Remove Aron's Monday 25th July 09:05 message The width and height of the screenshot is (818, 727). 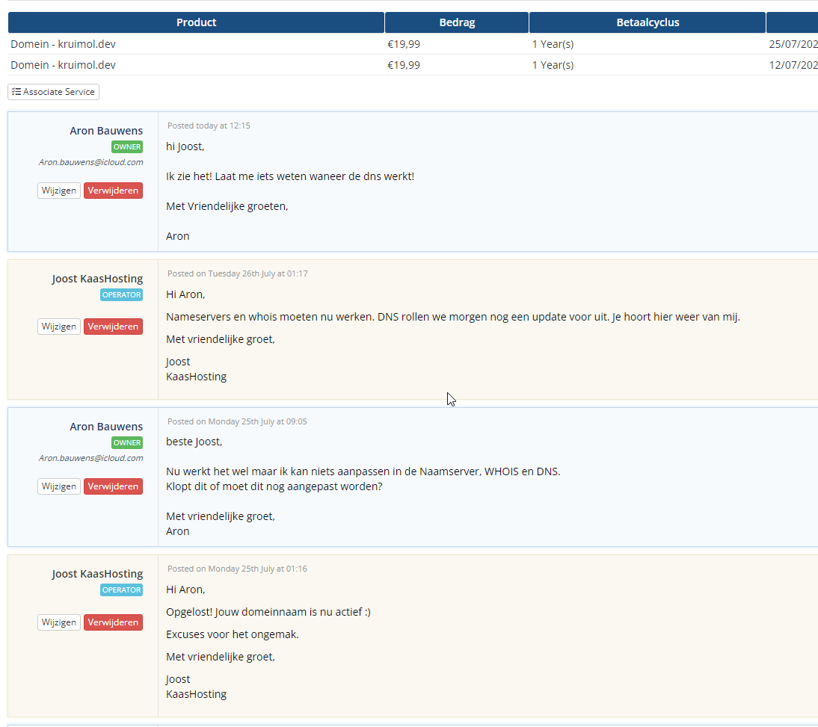pyautogui.click(x=113, y=486)
